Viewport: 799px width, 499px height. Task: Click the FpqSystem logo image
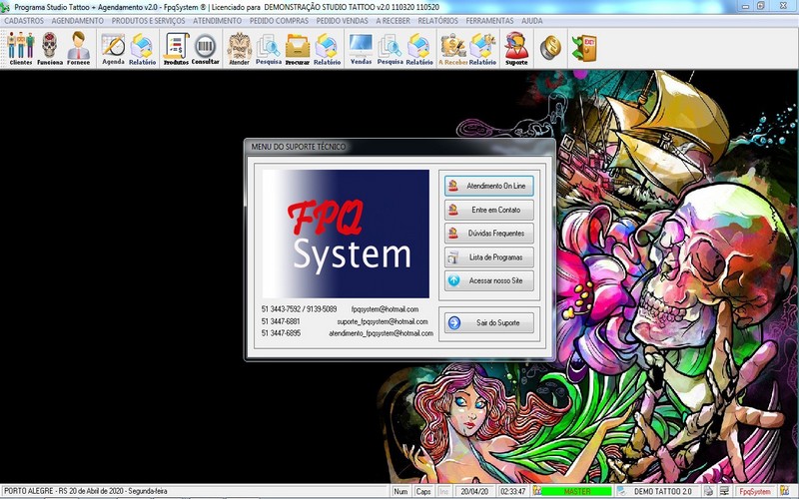346,235
